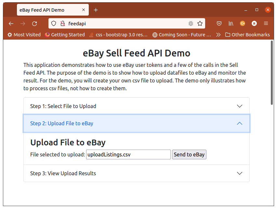Open the Other Bookmarks folder
The width and height of the screenshot is (277, 209).
coord(247,35)
